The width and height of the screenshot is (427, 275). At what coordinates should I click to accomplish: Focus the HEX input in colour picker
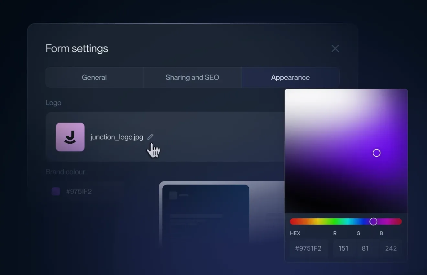(308, 248)
